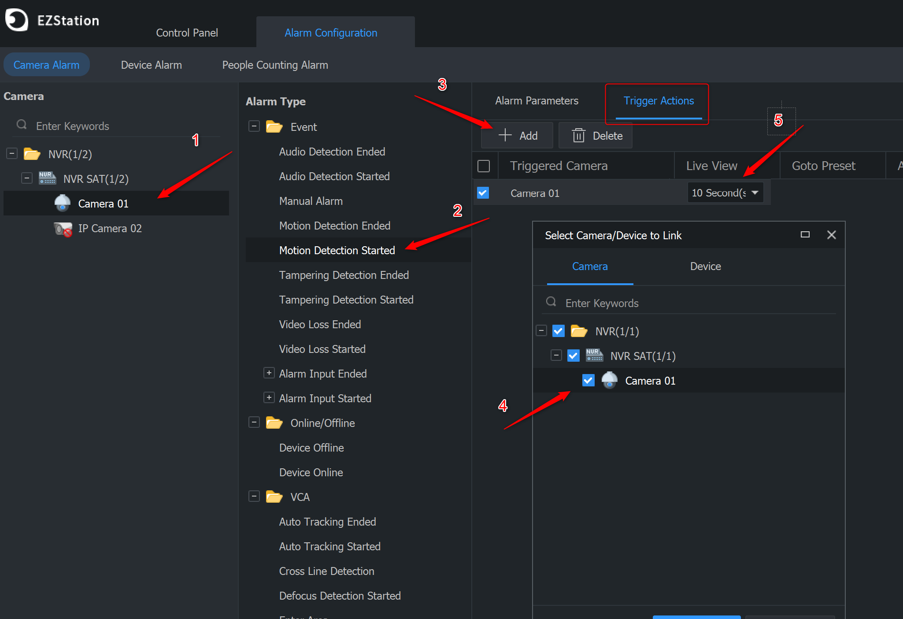Click the Live View column header
This screenshot has height=619, width=903.
point(727,166)
